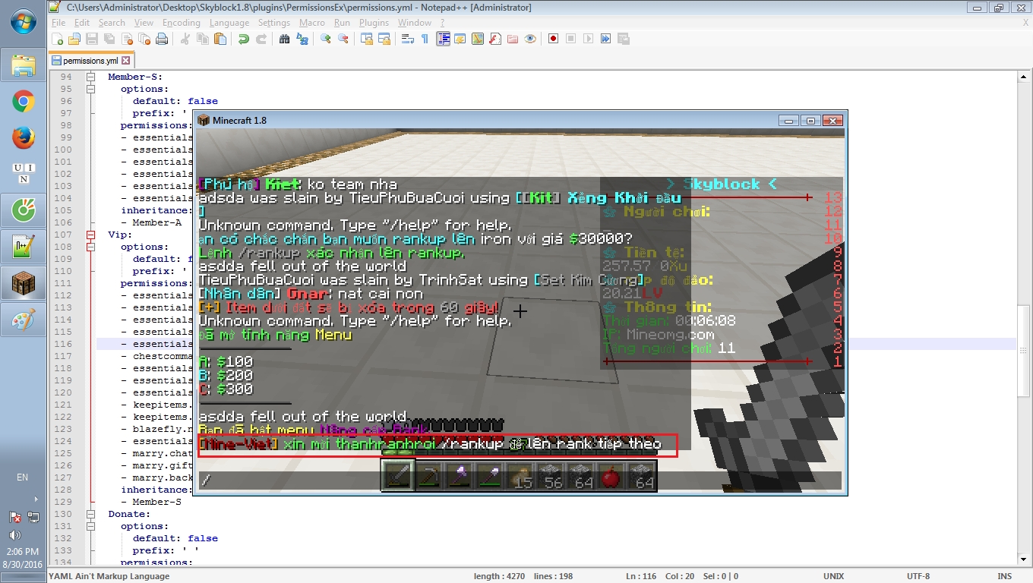
Task: Open the volume control in system tray
Action: click(x=14, y=535)
